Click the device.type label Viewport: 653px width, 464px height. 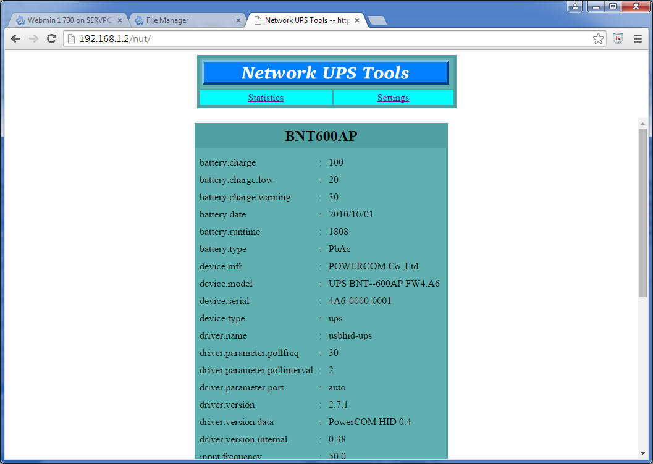(x=222, y=319)
